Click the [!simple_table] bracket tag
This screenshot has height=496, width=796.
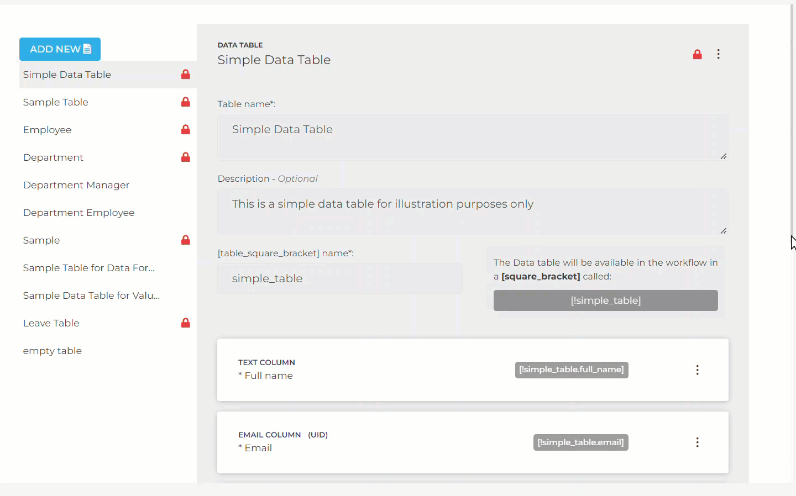pos(605,300)
